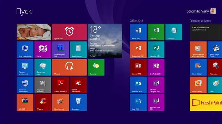Open the Notepad tile next to Excel
This screenshot has height=124, width=222.
(174, 32)
